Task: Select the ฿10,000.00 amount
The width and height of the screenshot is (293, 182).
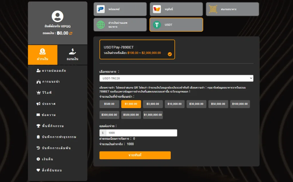Action: pyautogui.click(x=175, y=104)
